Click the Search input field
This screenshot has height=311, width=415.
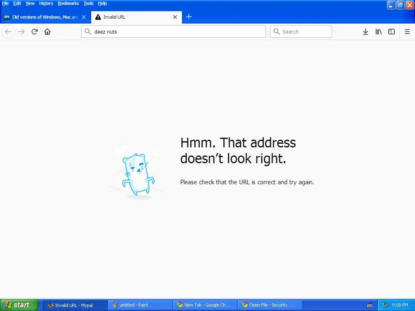(x=301, y=32)
